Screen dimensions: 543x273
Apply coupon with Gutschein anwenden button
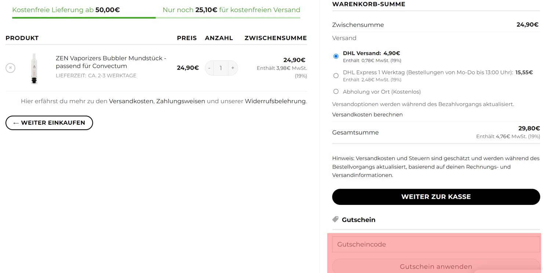pos(436,266)
